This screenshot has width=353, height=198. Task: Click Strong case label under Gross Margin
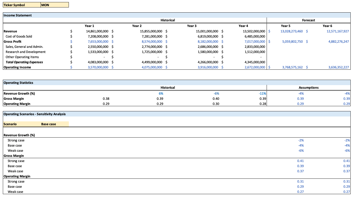pos(16,161)
